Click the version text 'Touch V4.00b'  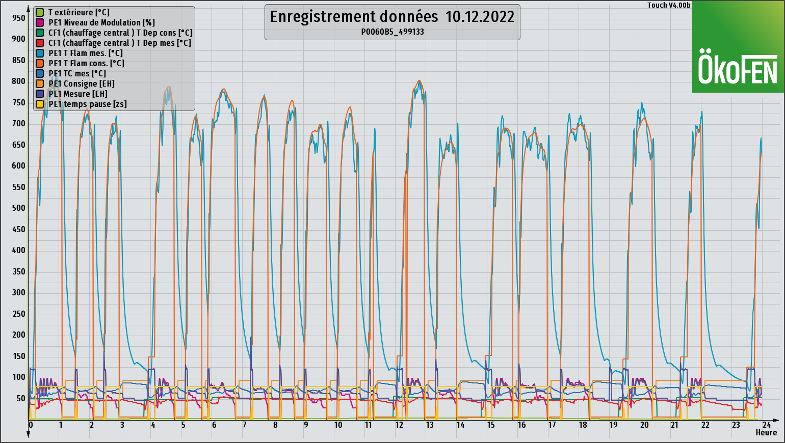(x=669, y=5)
